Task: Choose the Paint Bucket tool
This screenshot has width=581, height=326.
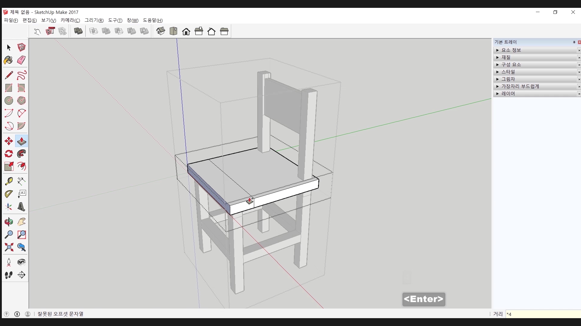Action: tap(8, 60)
